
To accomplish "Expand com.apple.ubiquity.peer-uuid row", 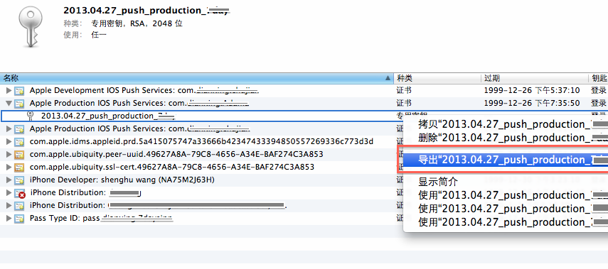I will tap(9, 155).
